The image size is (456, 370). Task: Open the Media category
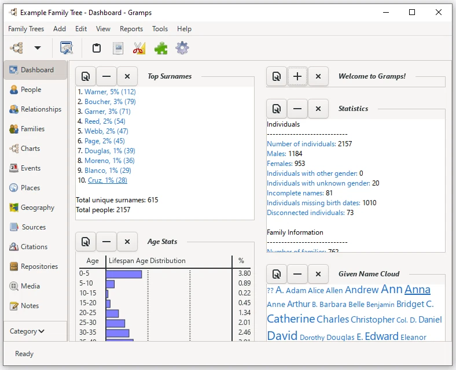pyautogui.click(x=35, y=286)
